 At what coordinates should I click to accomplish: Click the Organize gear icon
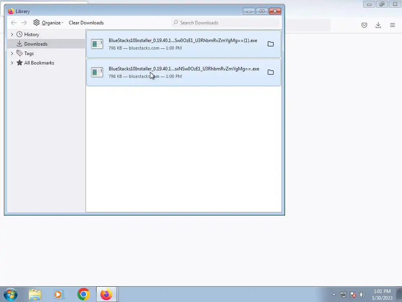37,22
